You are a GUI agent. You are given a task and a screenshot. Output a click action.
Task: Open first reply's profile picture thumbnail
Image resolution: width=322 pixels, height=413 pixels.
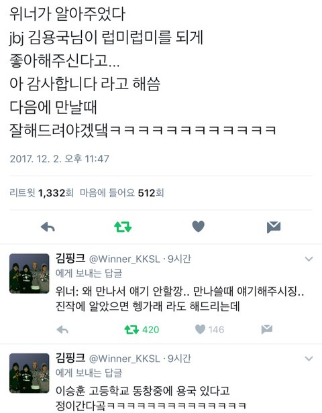click(x=30, y=274)
